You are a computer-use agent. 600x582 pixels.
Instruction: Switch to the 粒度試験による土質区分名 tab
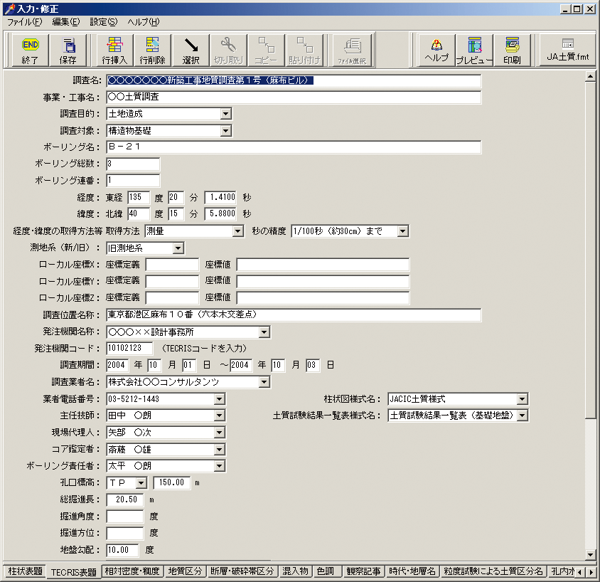tap(493, 571)
